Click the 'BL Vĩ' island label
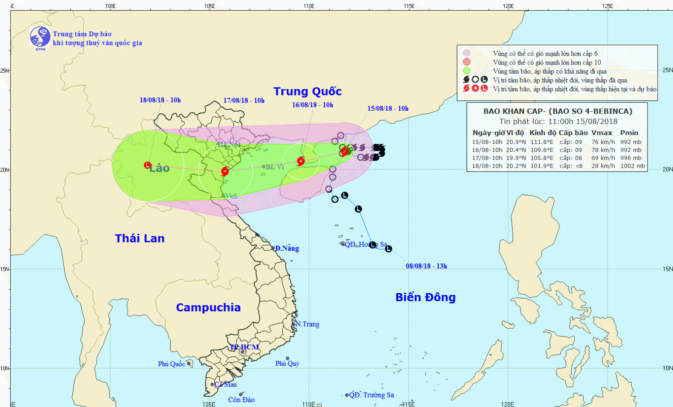This screenshot has height=407, width=673. pyautogui.click(x=275, y=167)
